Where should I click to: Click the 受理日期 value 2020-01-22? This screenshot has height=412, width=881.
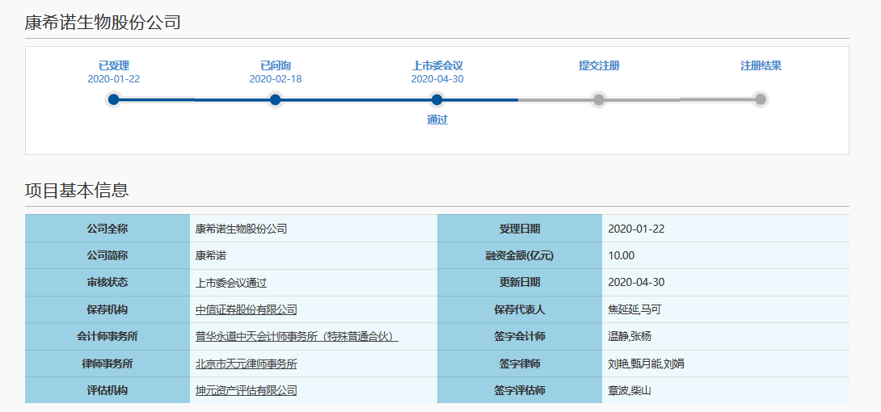pos(637,229)
